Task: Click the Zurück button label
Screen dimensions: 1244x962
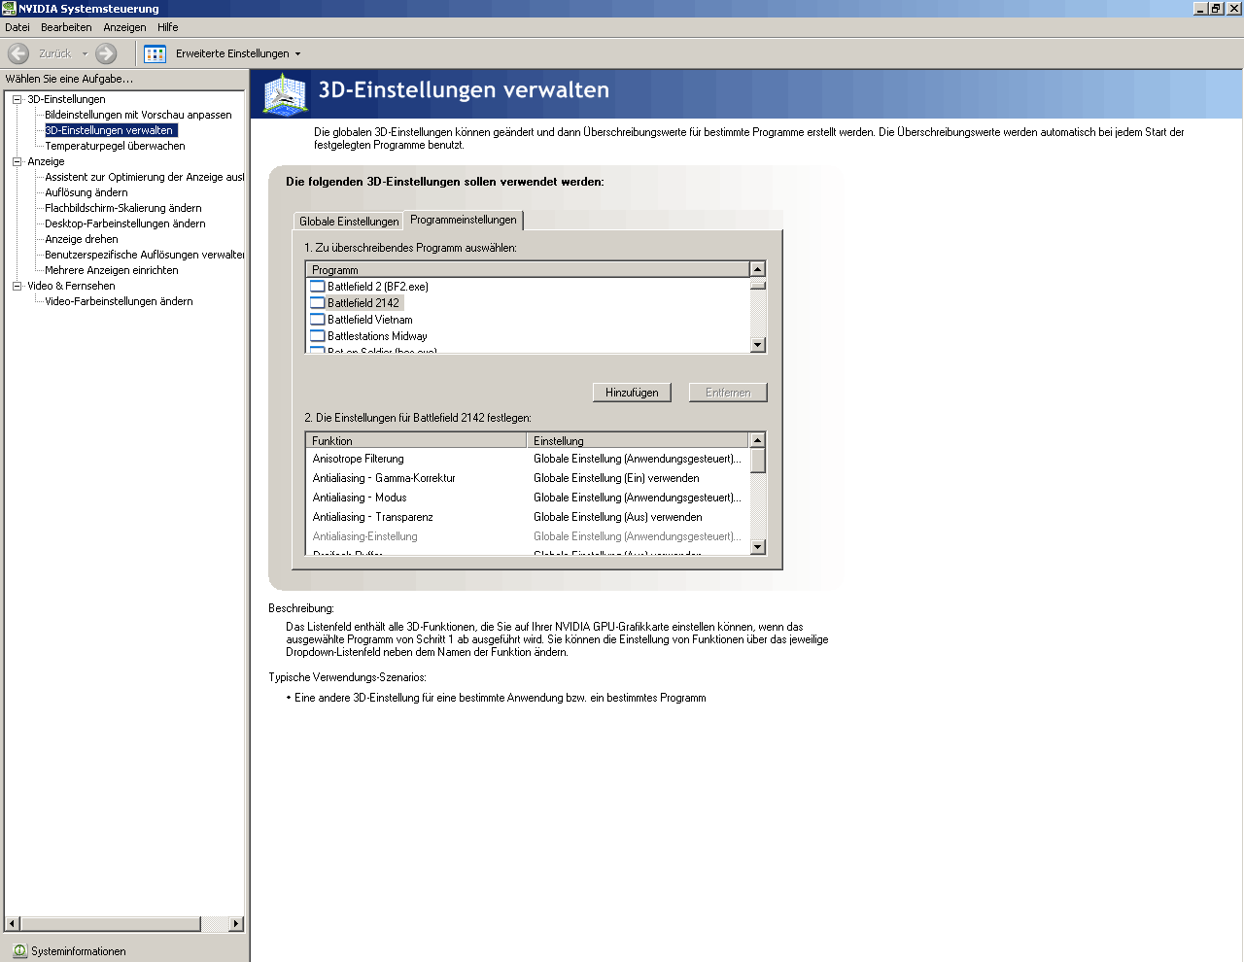Action: [x=55, y=53]
